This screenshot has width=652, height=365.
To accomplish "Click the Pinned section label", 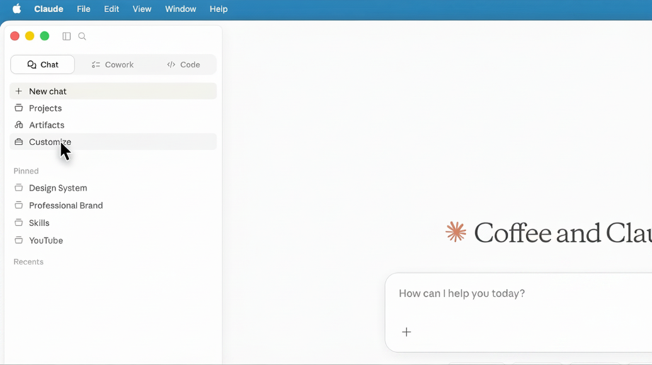I will click(x=26, y=171).
